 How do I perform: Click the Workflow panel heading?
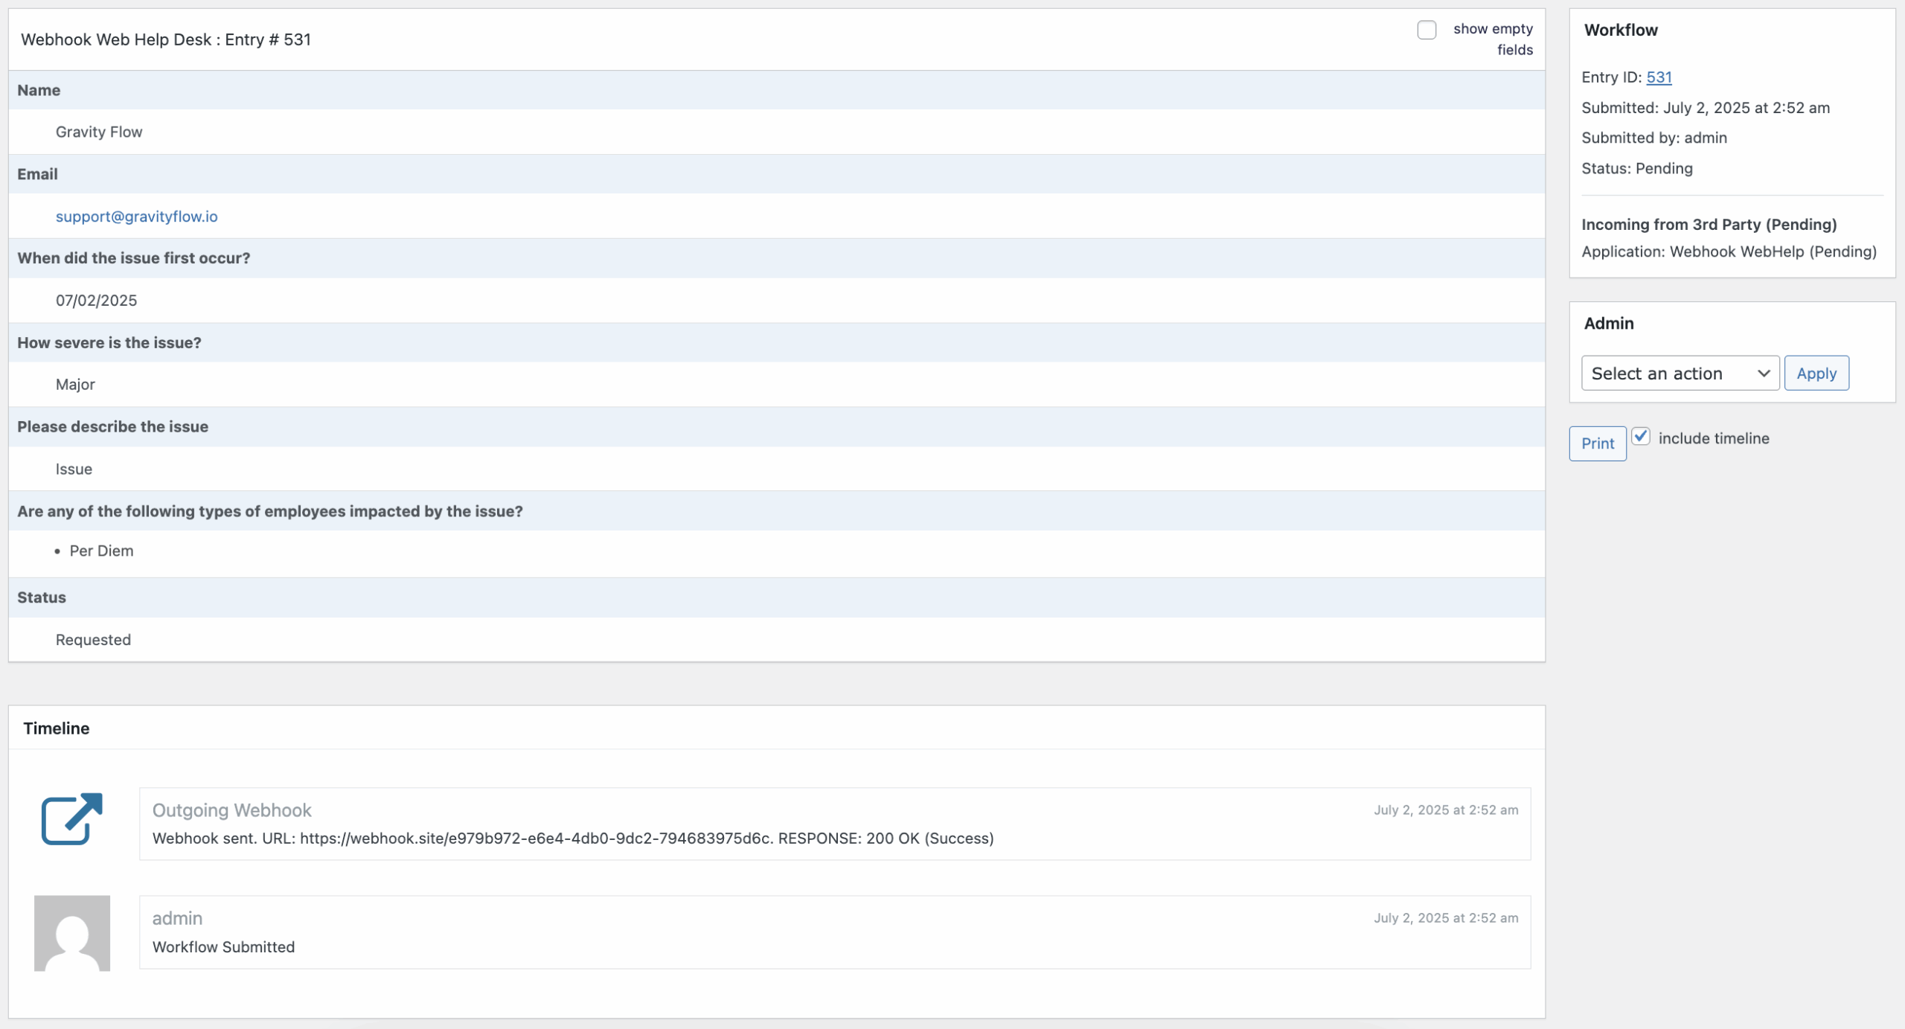[x=1621, y=30]
